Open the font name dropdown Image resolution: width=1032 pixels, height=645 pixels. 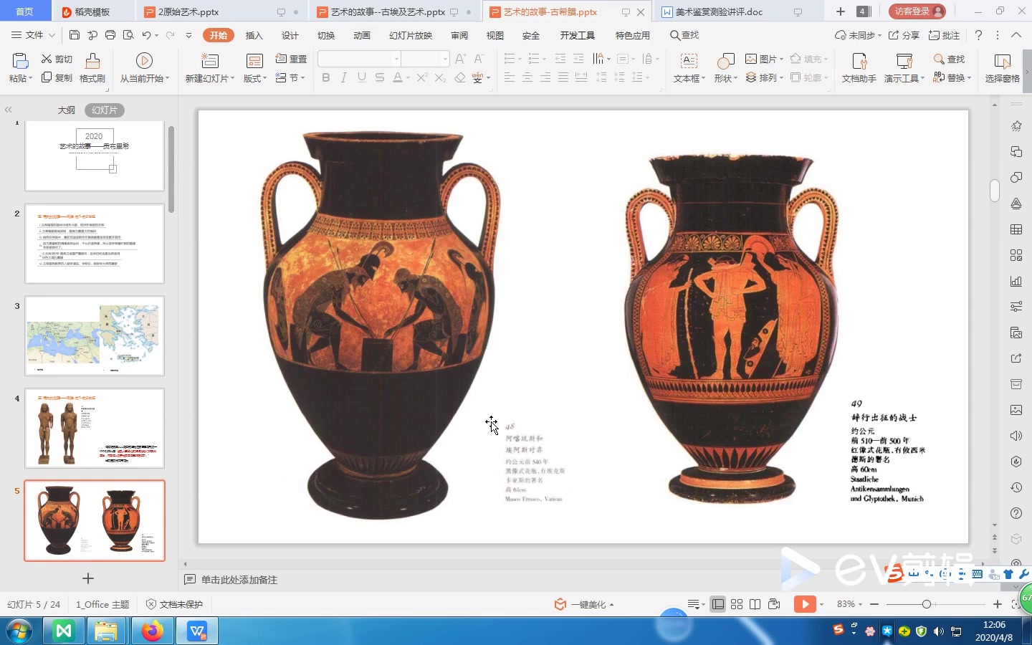tap(396, 59)
